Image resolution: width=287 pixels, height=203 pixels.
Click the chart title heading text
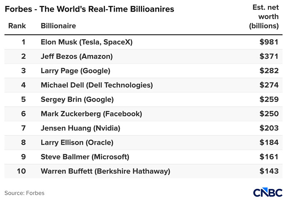tap(89, 9)
